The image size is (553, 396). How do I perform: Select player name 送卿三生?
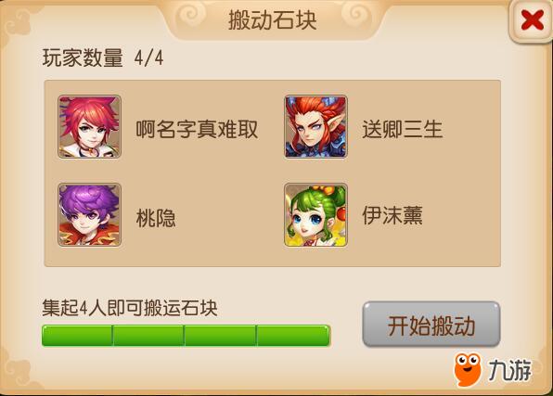pos(402,129)
